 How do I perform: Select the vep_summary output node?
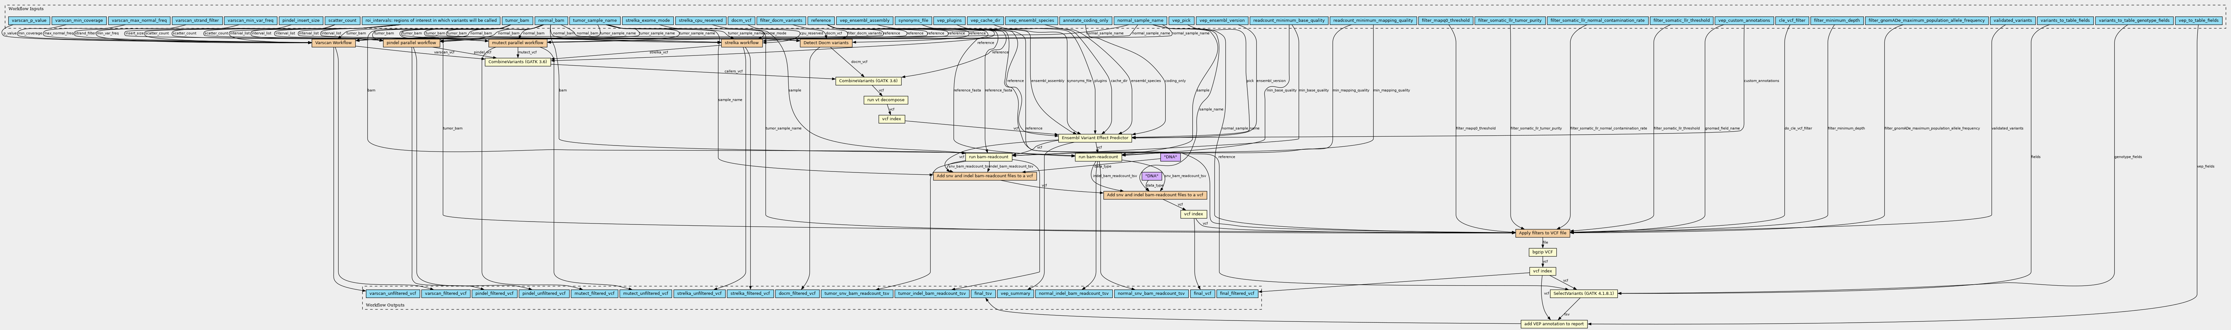pyautogui.click(x=1015, y=294)
